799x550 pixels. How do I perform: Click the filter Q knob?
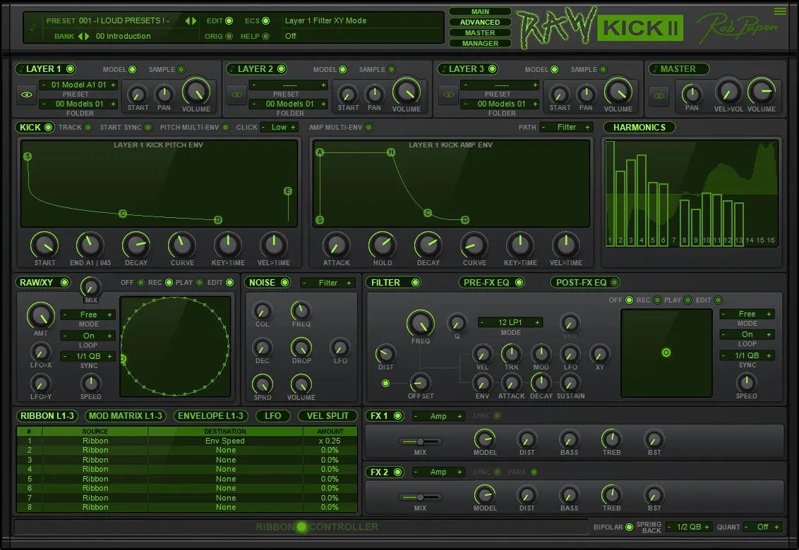[457, 323]
